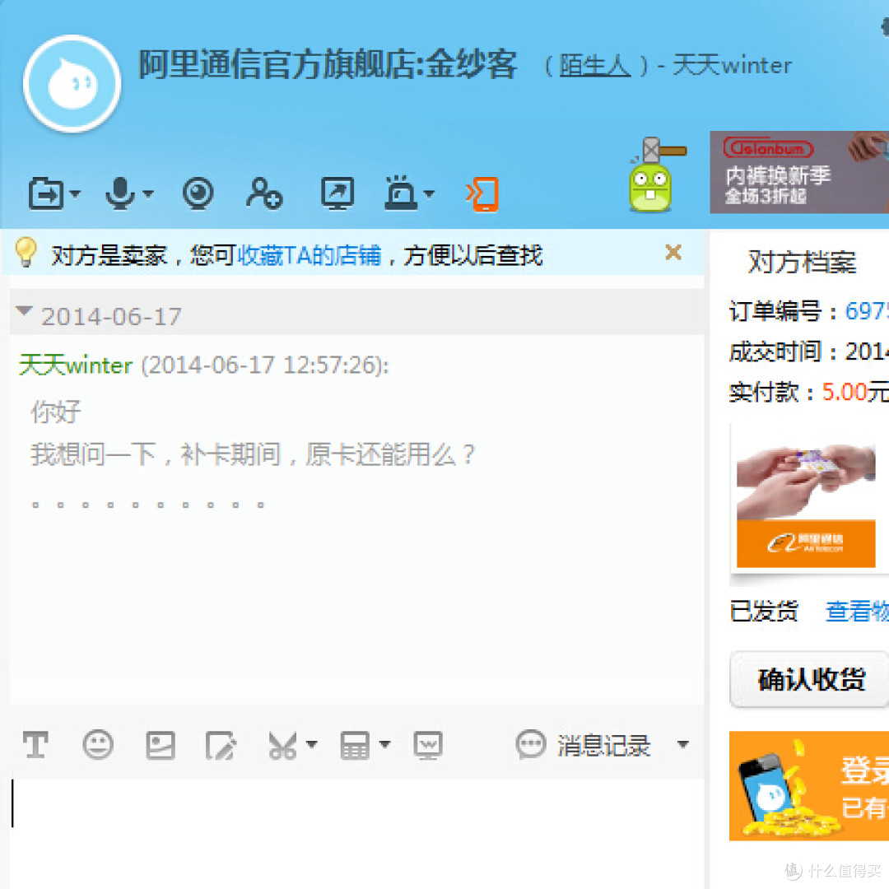Click the light bulb tip icon

click(26, 253)
